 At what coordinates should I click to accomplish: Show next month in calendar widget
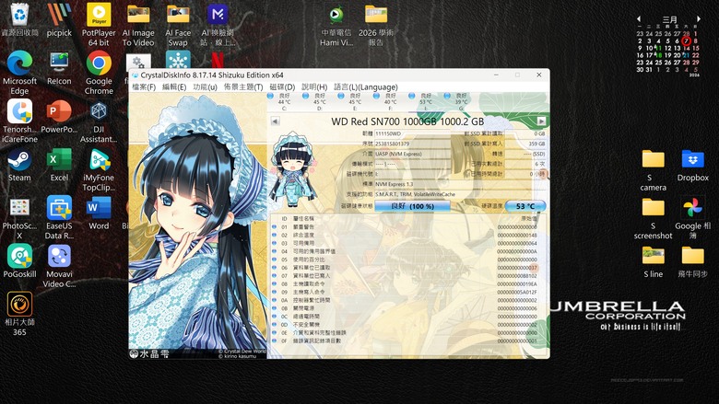coord(699,19)
